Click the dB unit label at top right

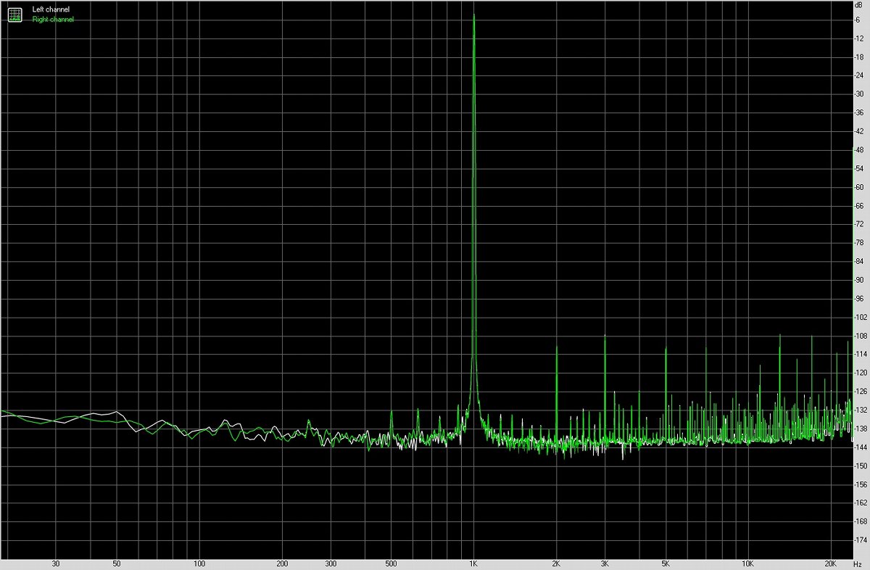pyautogui.click(x=860, y=5)
